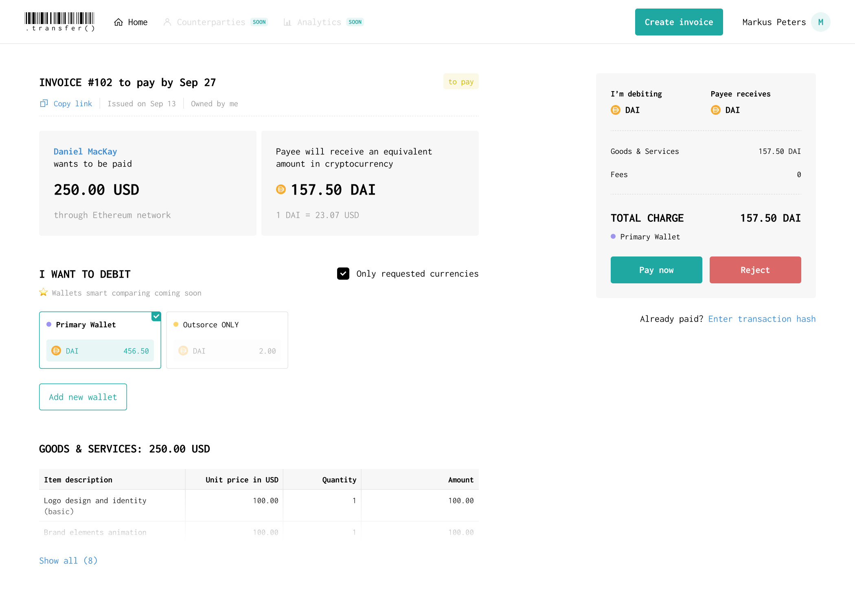Open the Counterparties menu item
Image resolution: width=855 pixels, height=596 pixels.
click(211, 22)
